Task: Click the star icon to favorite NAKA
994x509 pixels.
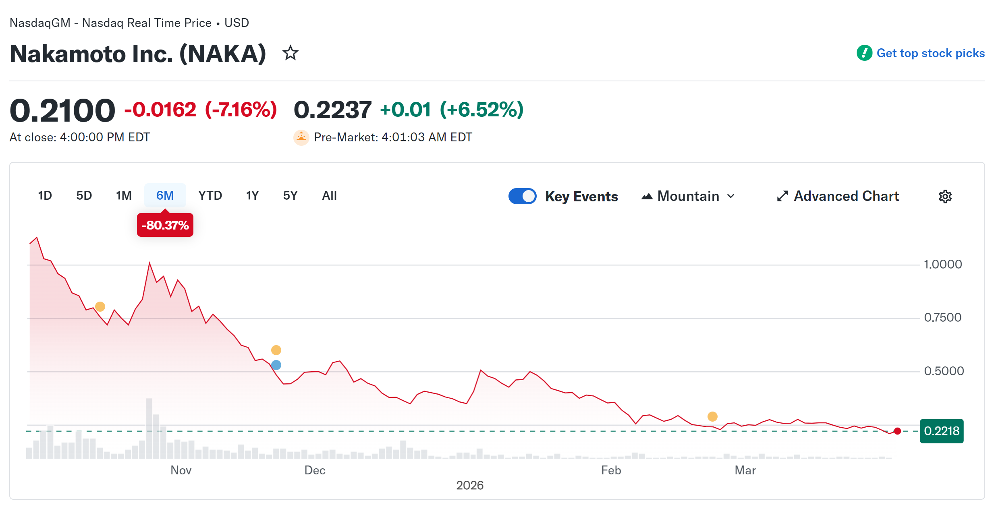Action: (x=291, y=53)
